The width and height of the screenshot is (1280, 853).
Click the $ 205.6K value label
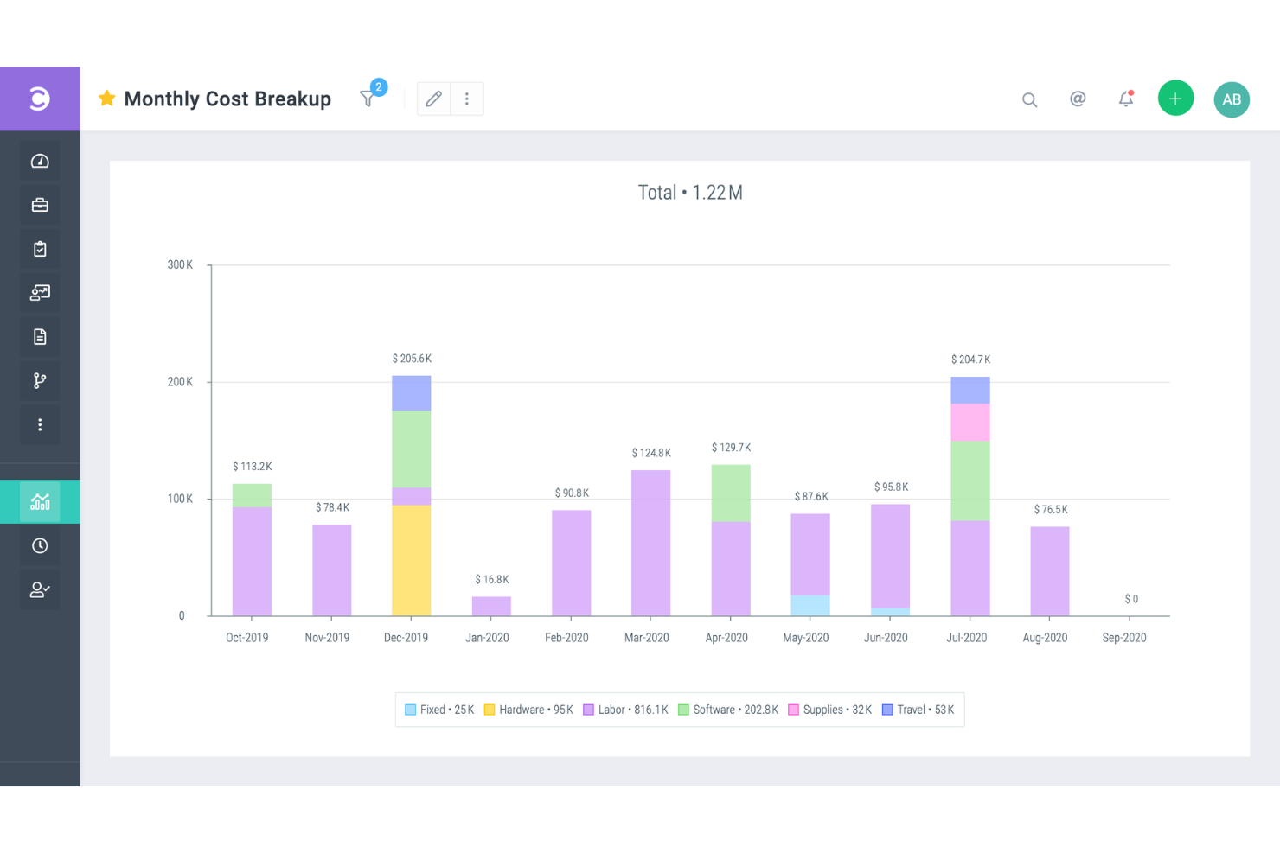[x=412, y=359]
